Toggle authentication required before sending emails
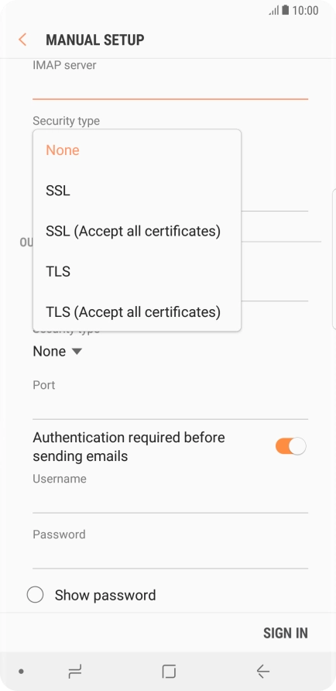This screenshot has height=691, width=336. coord(290,446)
